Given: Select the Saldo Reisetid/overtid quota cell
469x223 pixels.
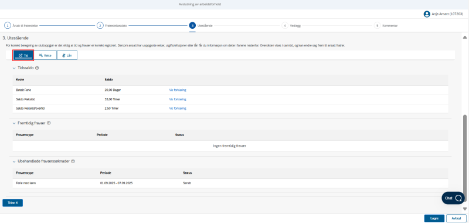Looking at the screenshot, I should pyautogui.click(x=30, y=109).
